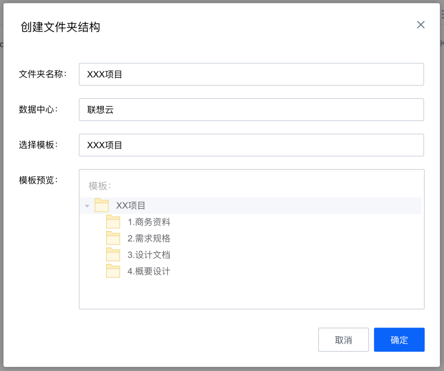Viewport: 444px width, 371px height.
Task: Click the 选择模板 label
Action: [38, 144]
